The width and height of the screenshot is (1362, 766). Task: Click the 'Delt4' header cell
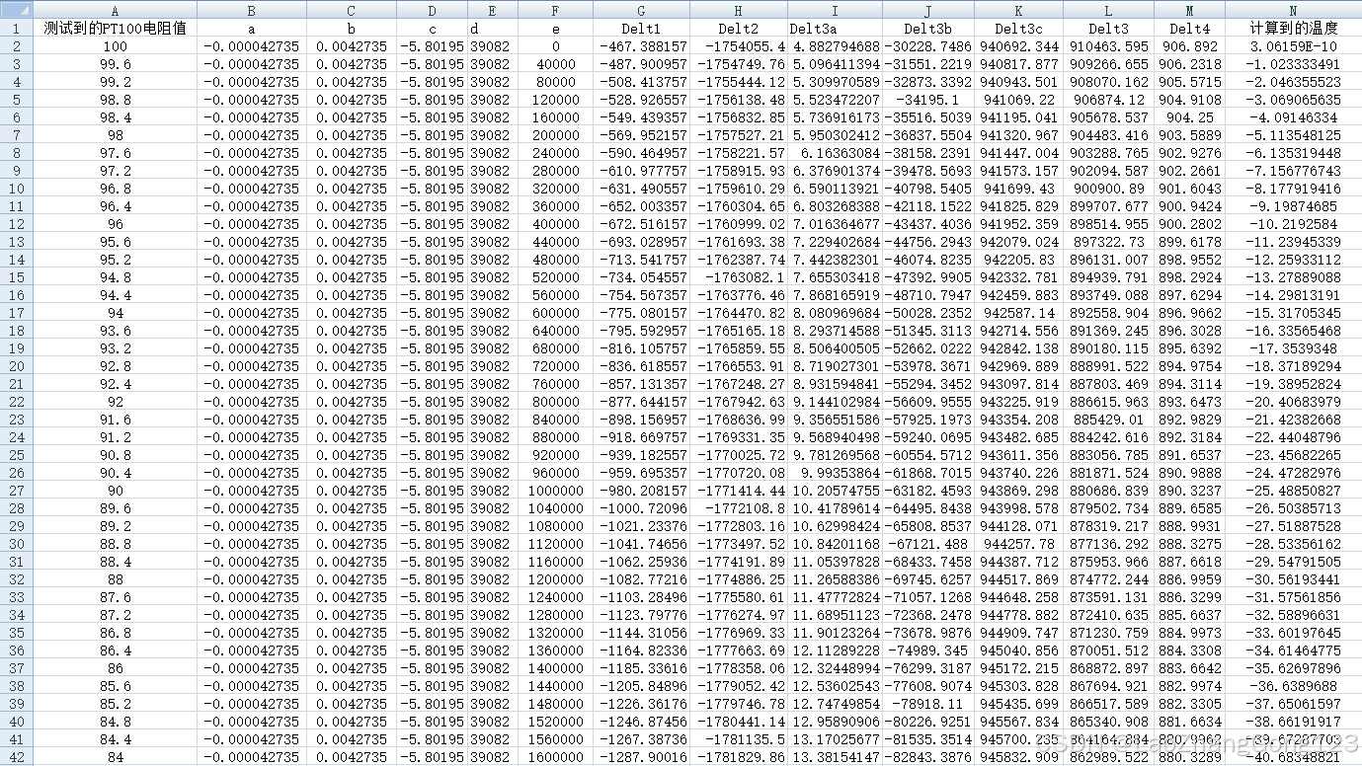coord(1189,29)
